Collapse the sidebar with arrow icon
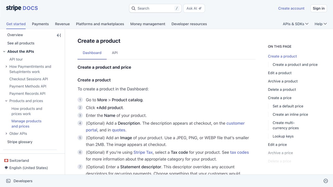 coord(59,35)
